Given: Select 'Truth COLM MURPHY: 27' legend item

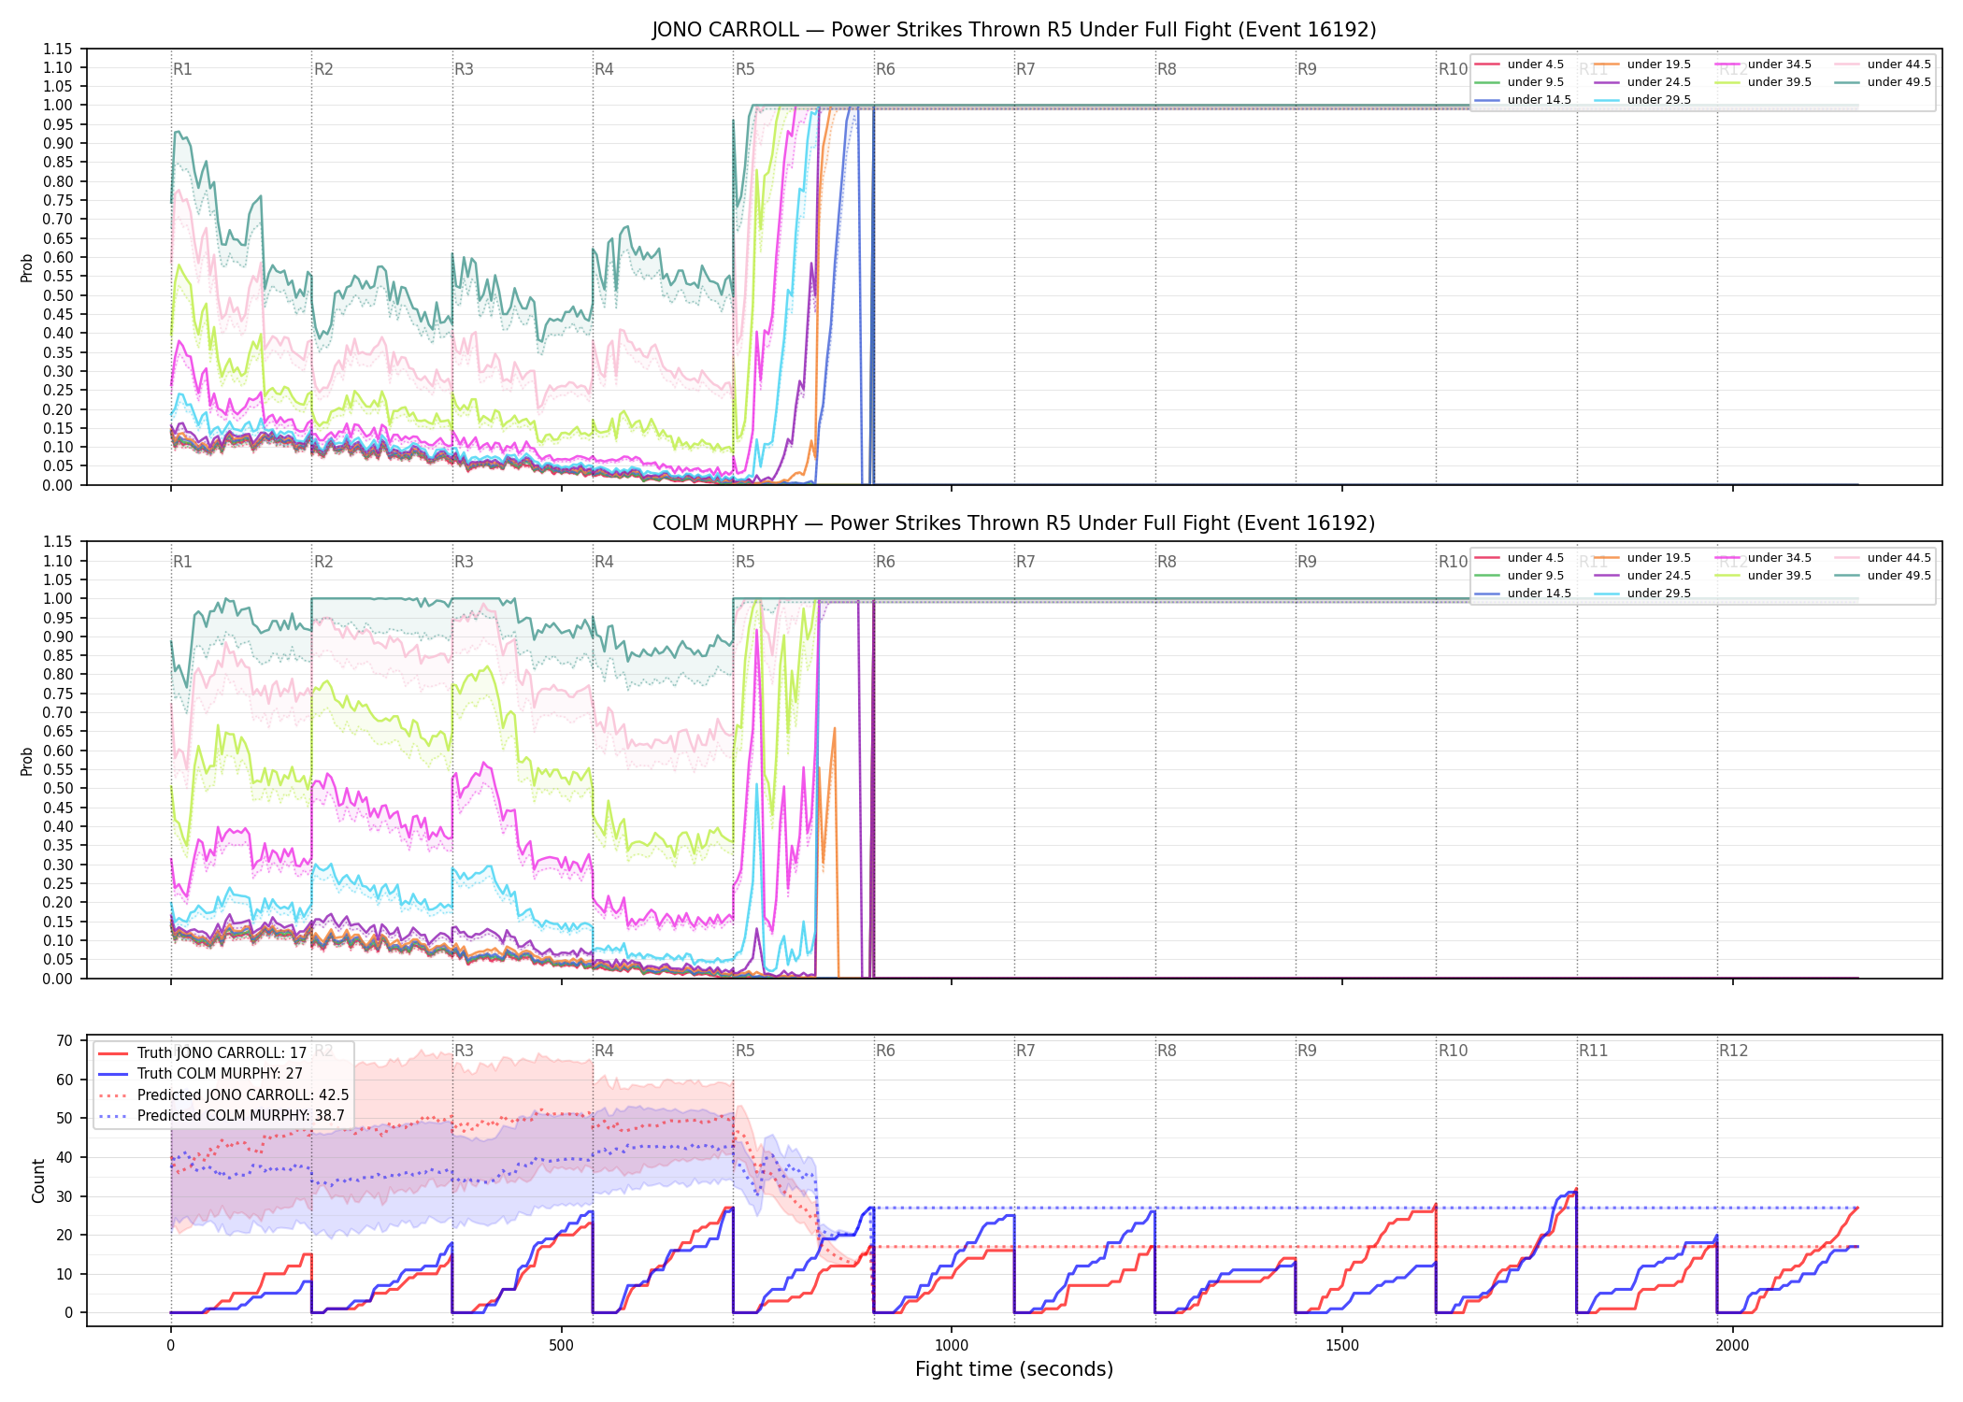Looking at the screenshot, I should point(201,1074).
